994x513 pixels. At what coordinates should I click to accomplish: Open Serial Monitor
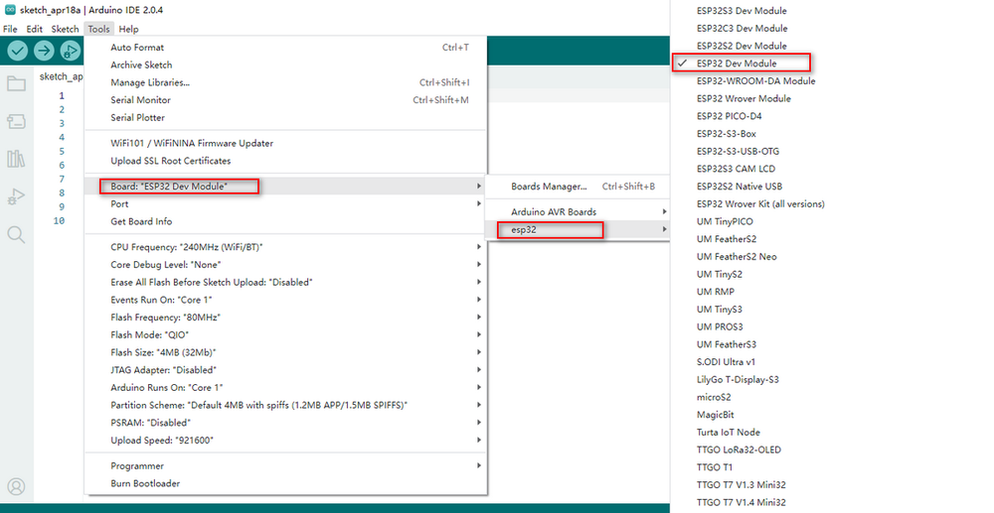click(x=286, y=100)
